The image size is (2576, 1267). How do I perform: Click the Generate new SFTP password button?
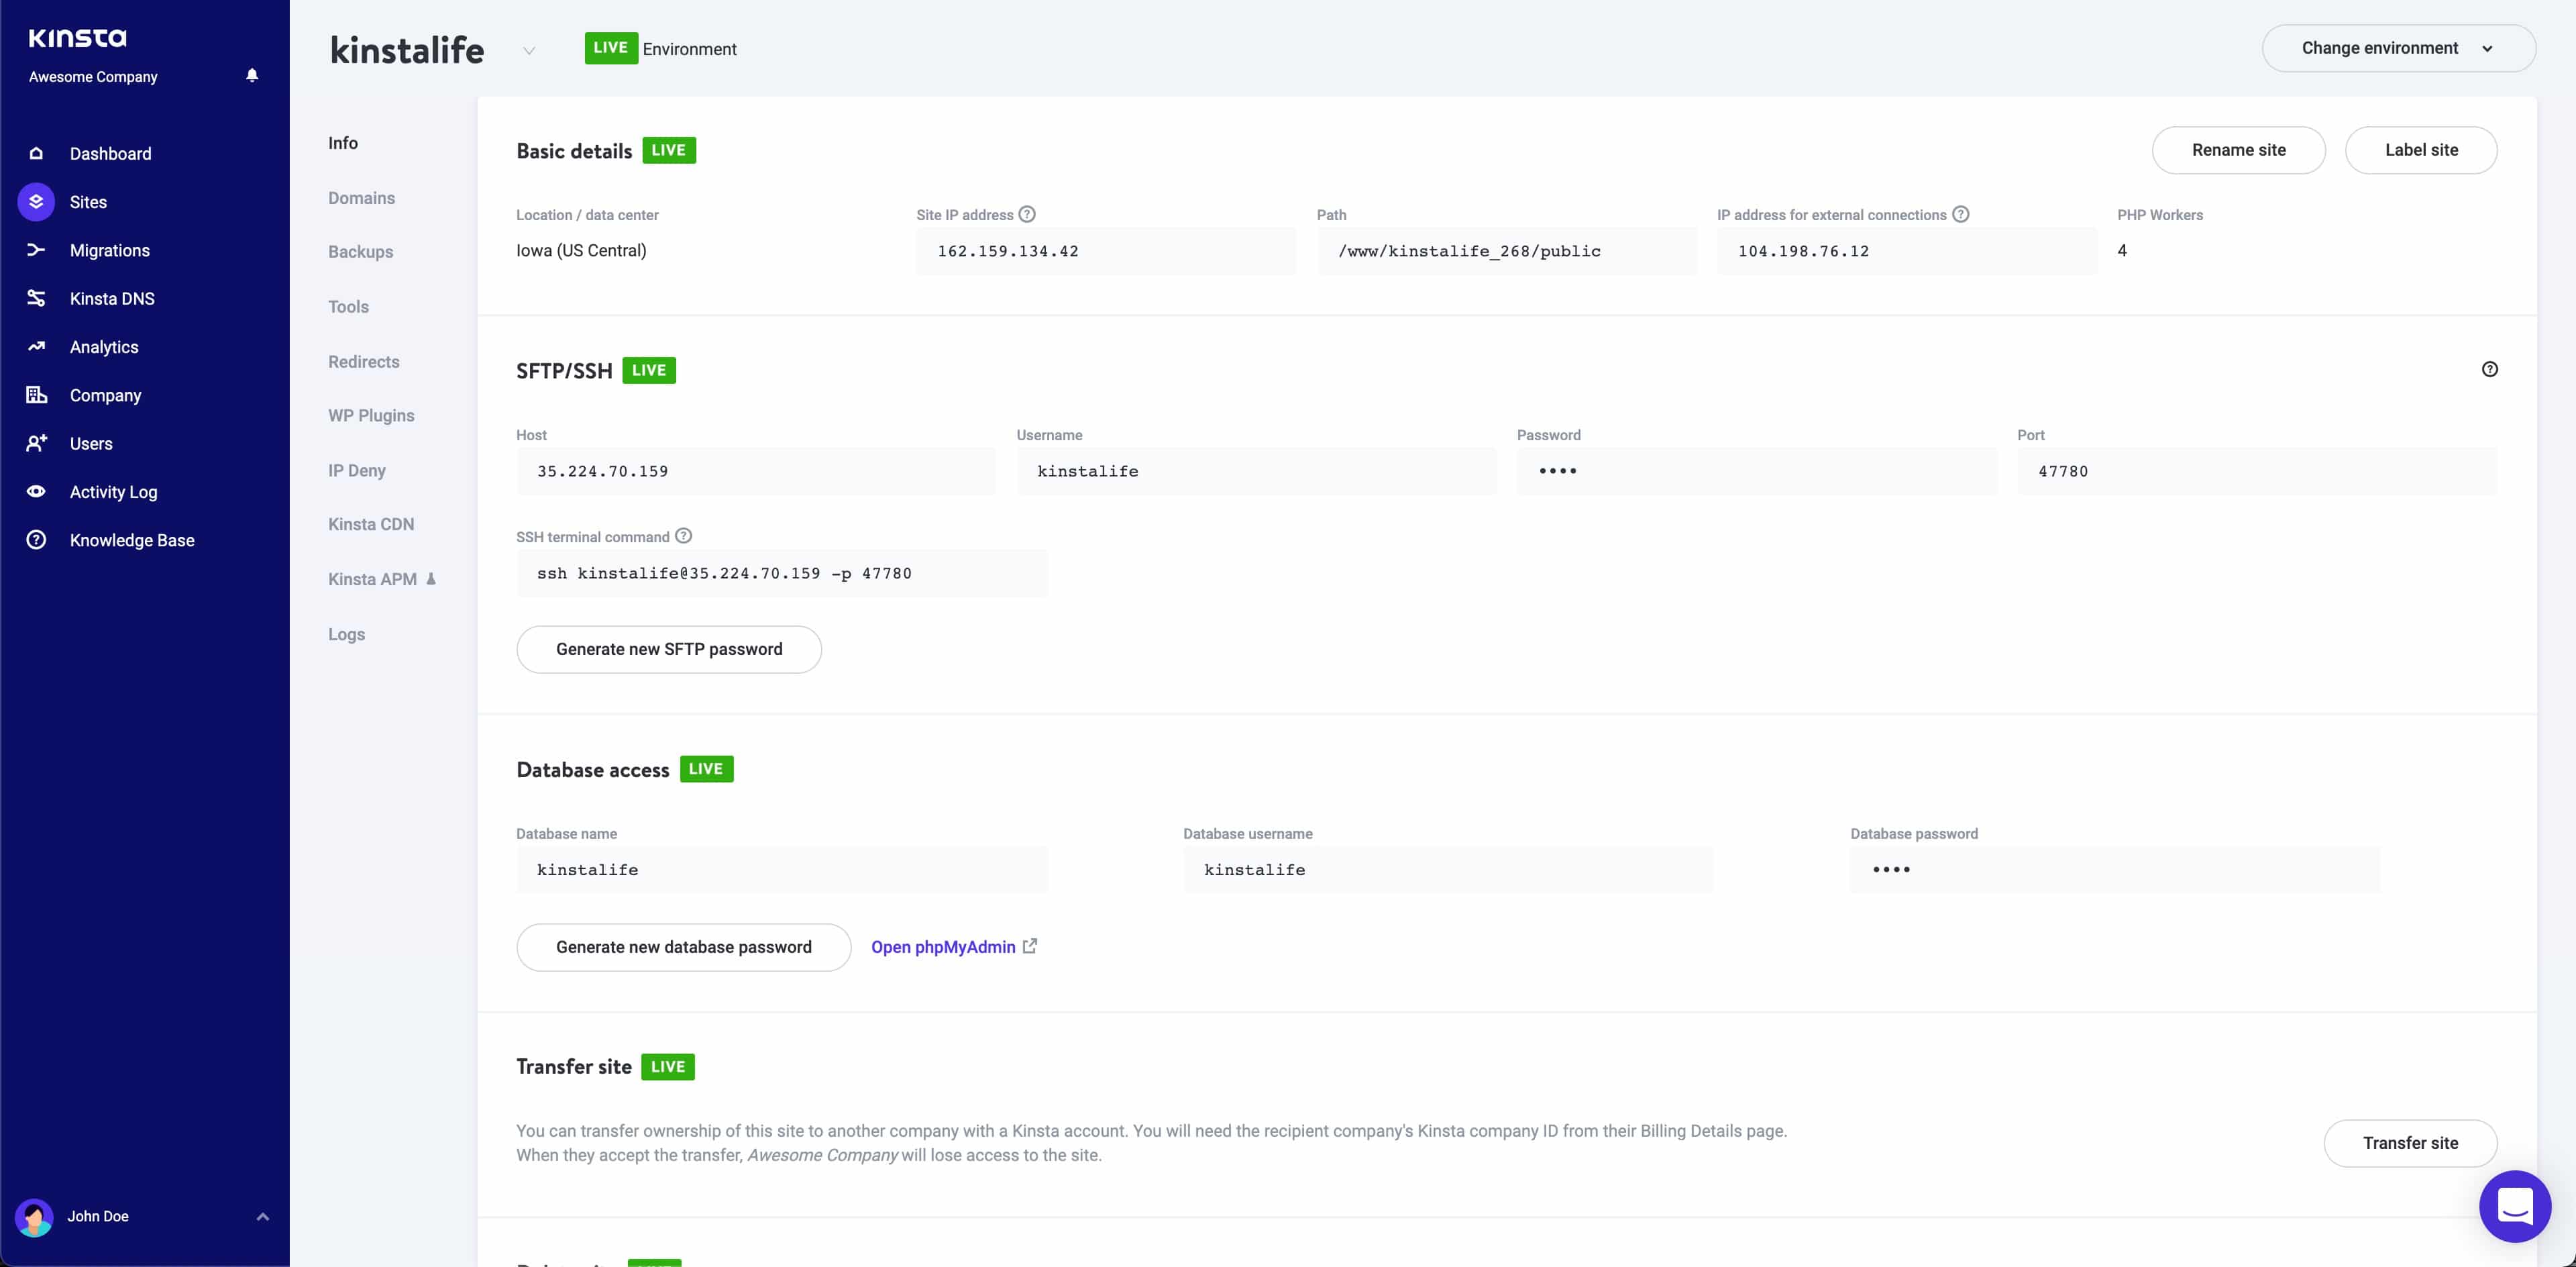(669, 649)
